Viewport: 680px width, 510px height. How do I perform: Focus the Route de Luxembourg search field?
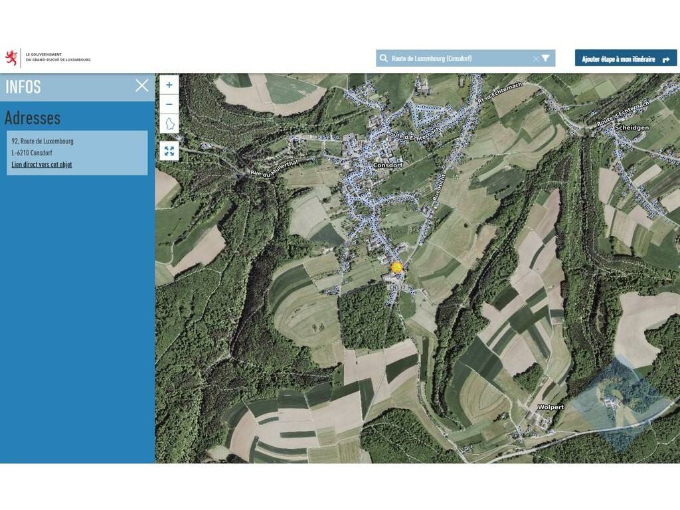[x=458, y=58]
